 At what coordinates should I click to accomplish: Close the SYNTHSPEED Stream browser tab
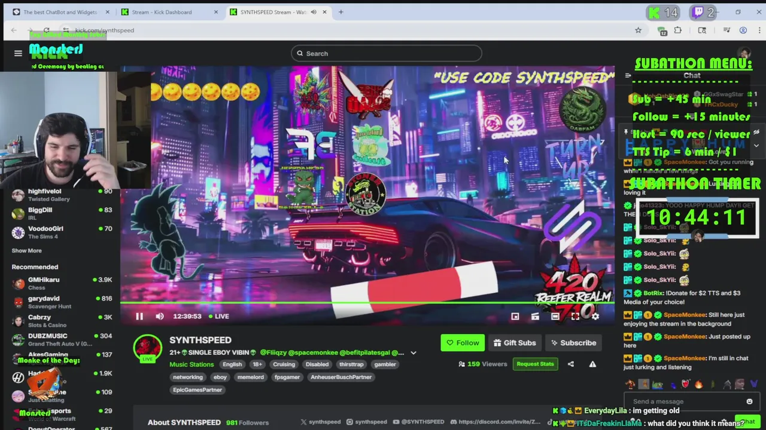pos(325,12)
